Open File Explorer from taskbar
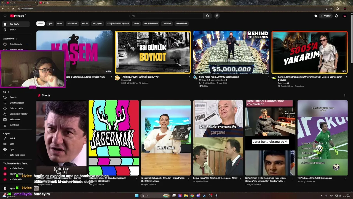The width and height of the screenshot is (353, 199). point(186,196)
